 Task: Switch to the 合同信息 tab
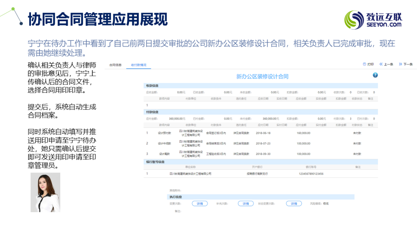click(115, 65)
